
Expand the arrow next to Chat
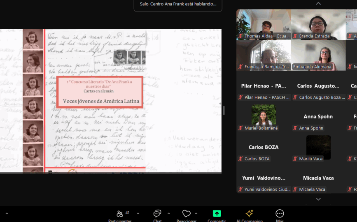point(168,213)
